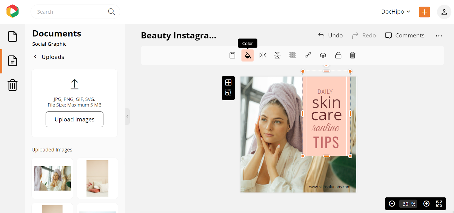Image resolution: width=454 pixels, height=213 pixels.
Task: Open the layers arrange icon
Action: point(323,55)
